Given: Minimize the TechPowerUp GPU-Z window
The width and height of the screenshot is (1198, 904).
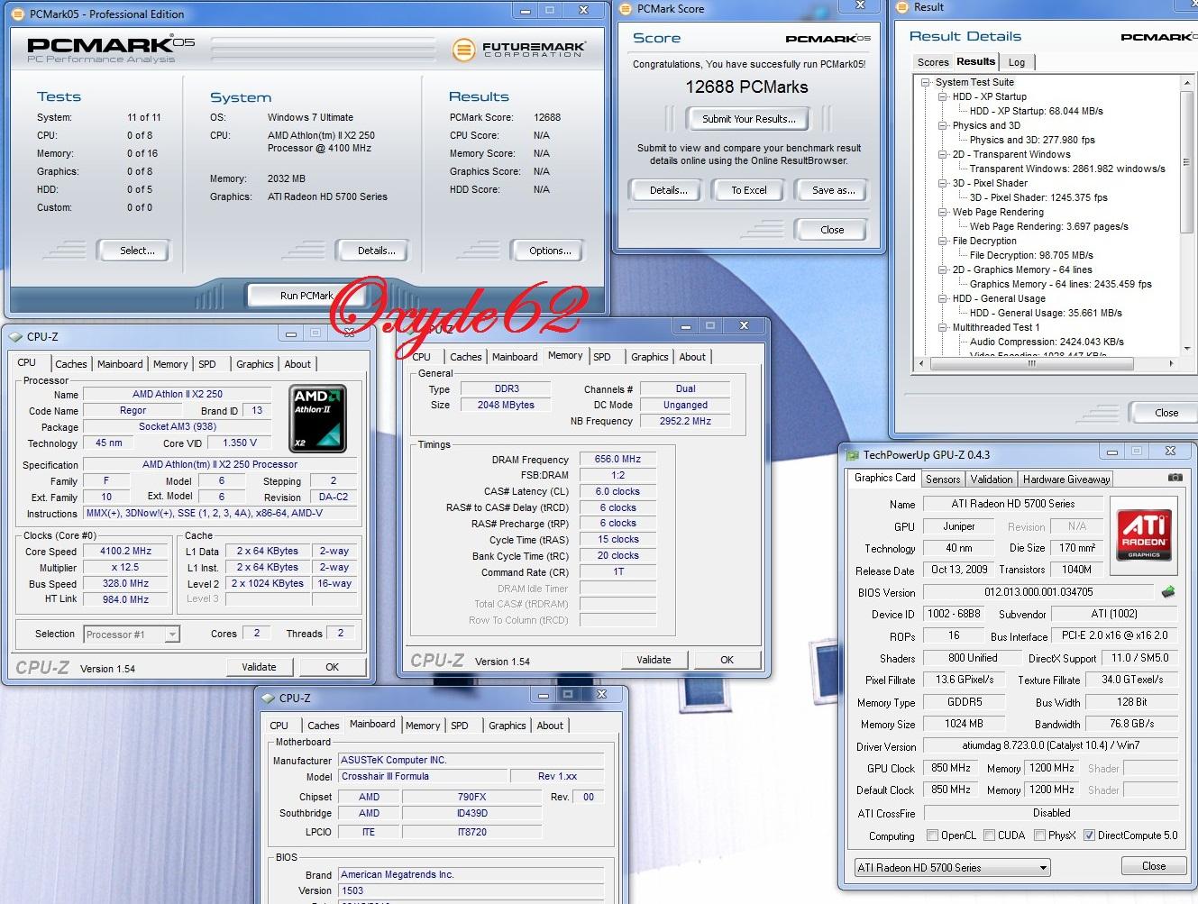Looking at the screenshot, I should pos(1111,452).
